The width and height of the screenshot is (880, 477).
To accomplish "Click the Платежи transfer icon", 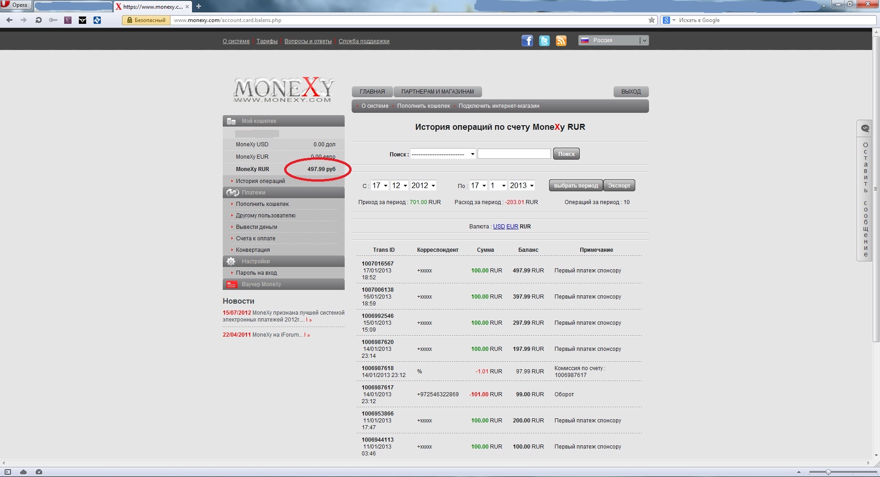I will 233,192.
